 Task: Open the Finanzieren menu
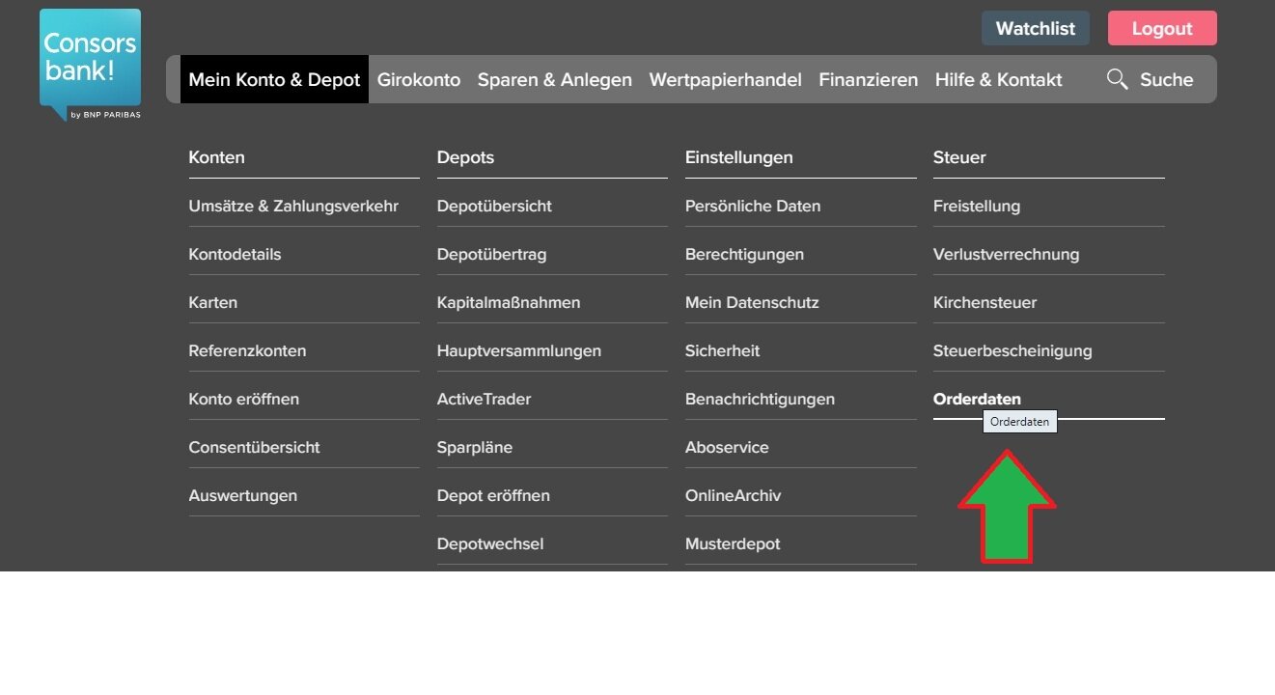869,79
